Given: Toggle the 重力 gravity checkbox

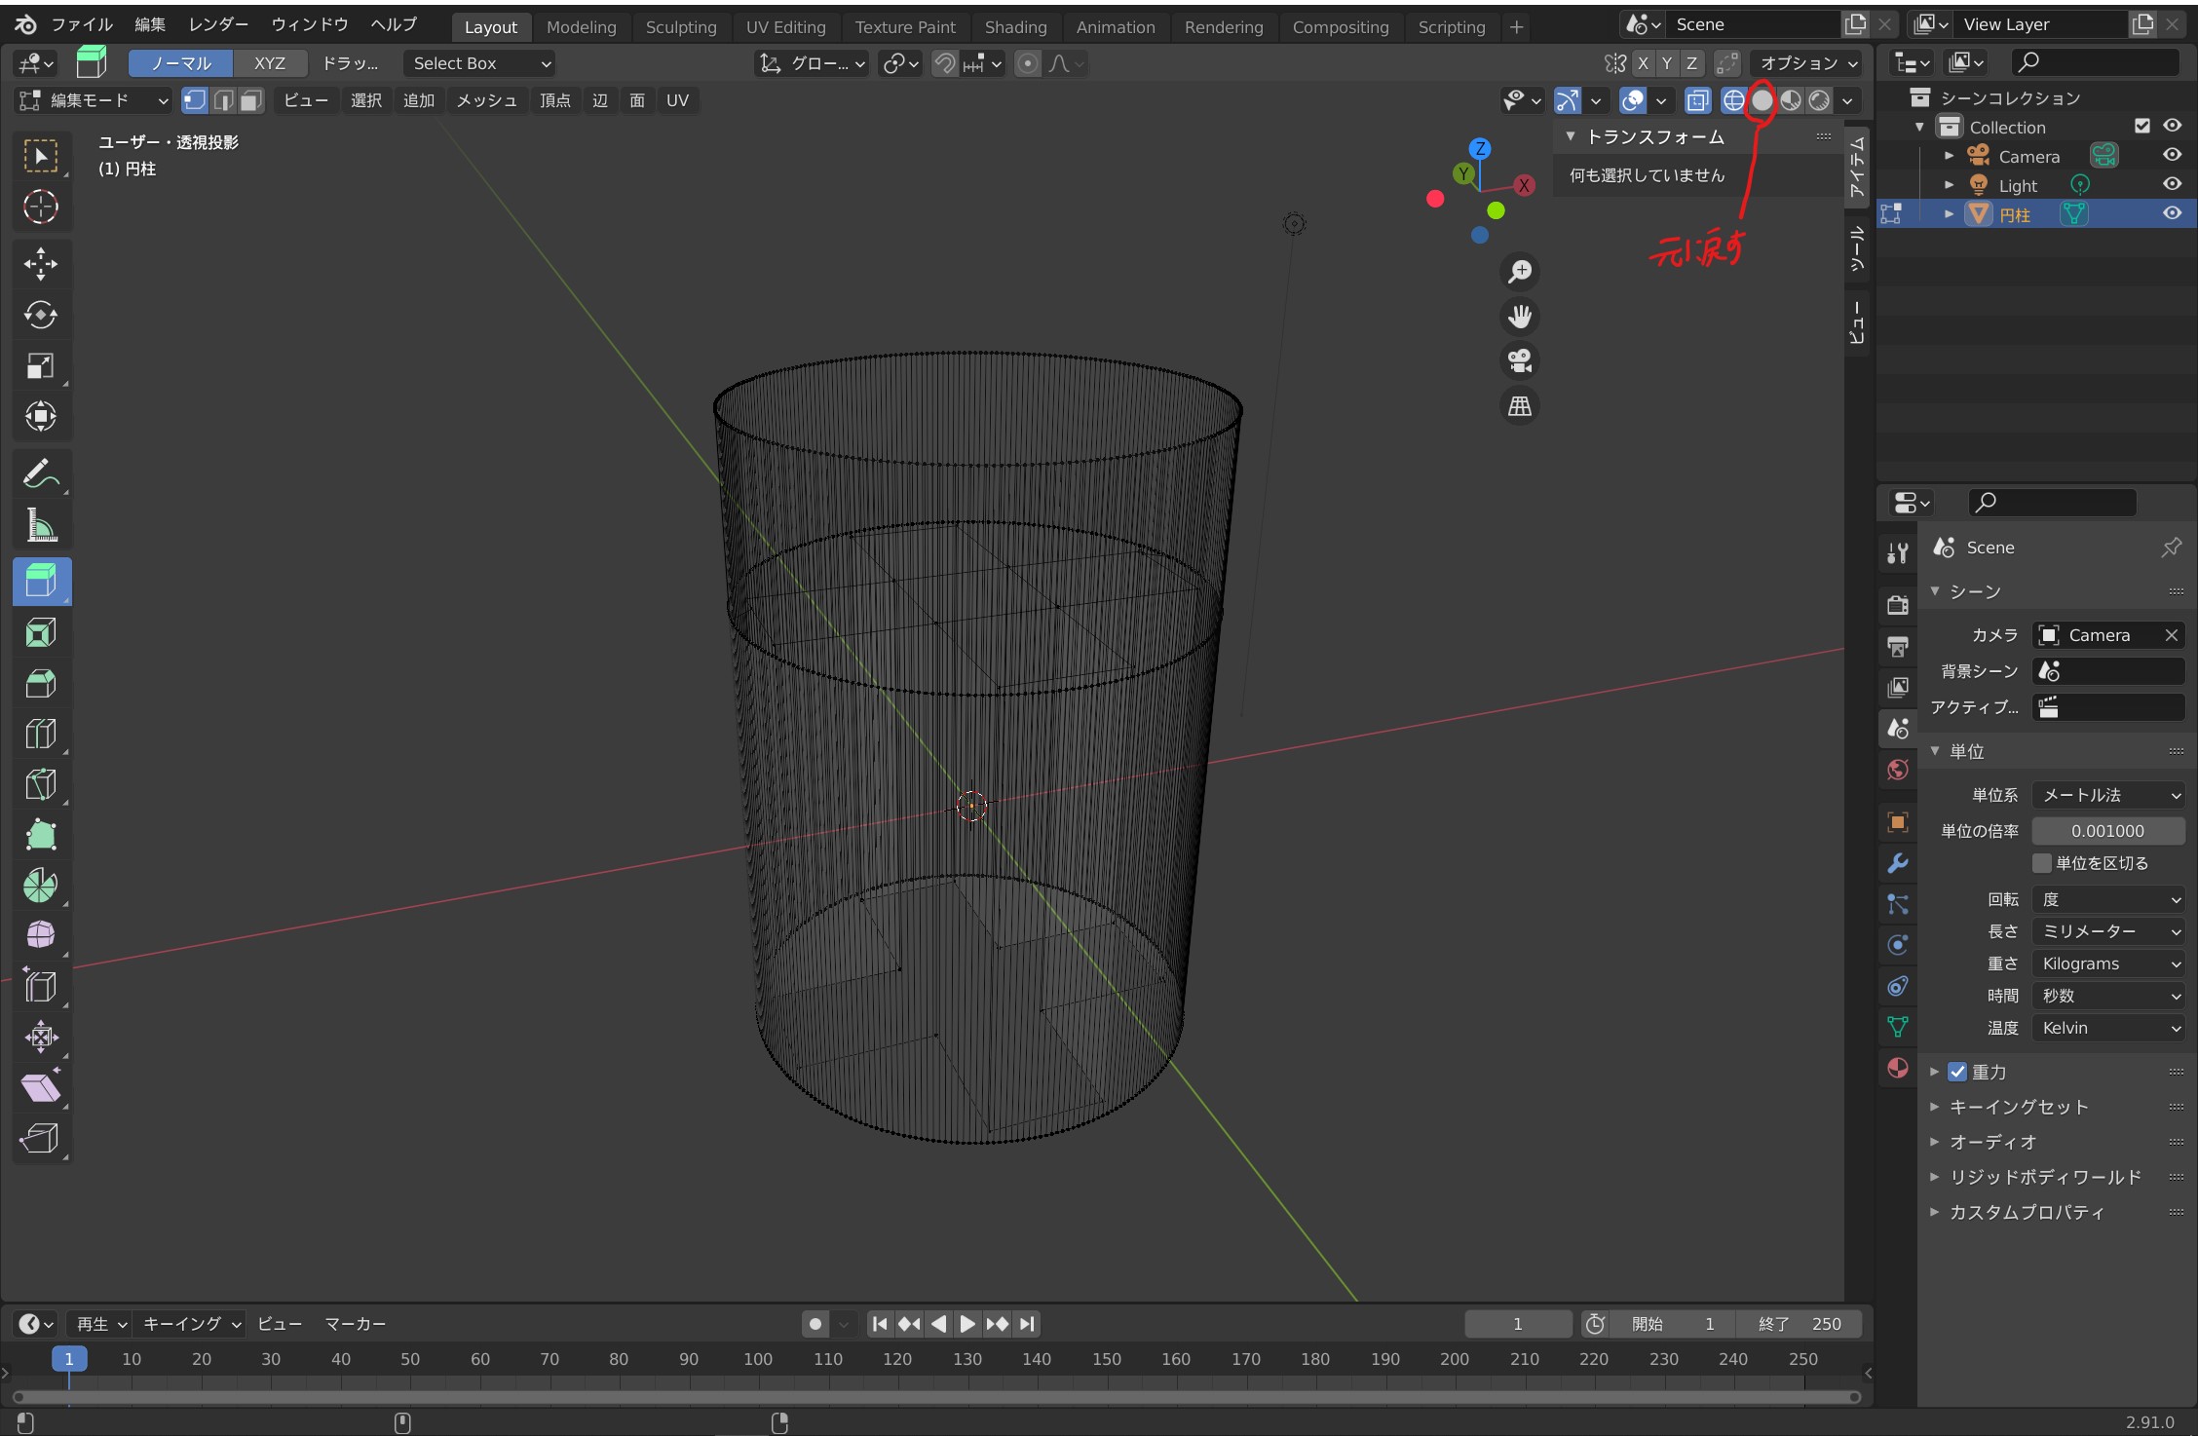Looking at the screenshot, I should [x=1957, y=1072].
